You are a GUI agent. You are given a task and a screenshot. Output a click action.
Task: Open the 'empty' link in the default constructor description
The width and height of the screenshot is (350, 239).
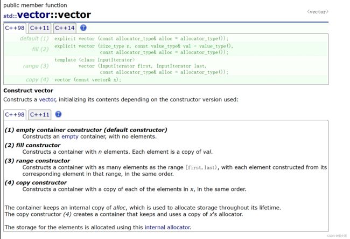[70, 136]
